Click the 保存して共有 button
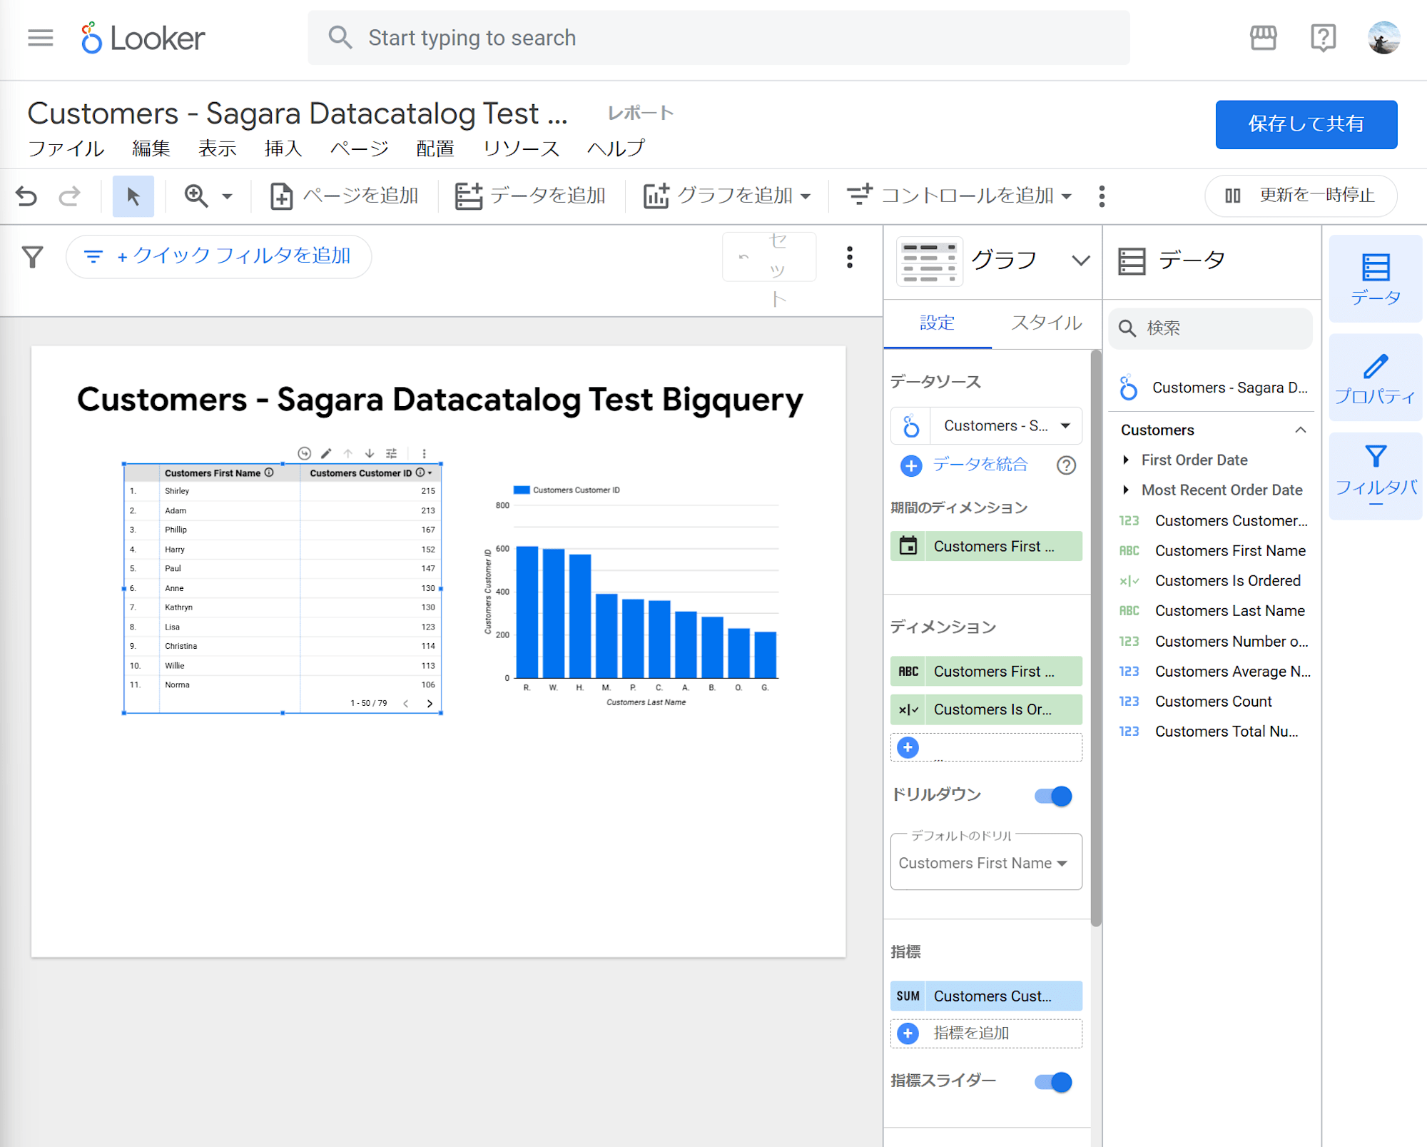This screenshot has height=1147, width=1427. click(x=1306, y=124)
